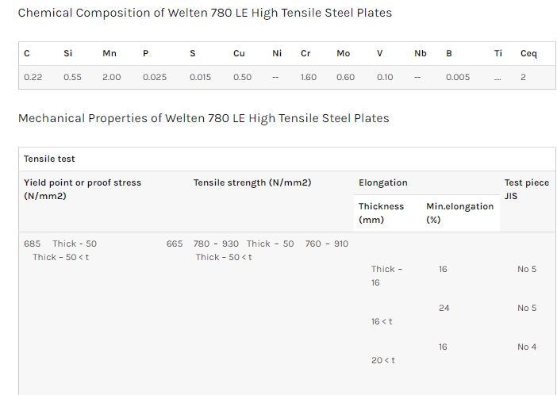
Task: Click the Mn column header
Action: coord(109,53)
